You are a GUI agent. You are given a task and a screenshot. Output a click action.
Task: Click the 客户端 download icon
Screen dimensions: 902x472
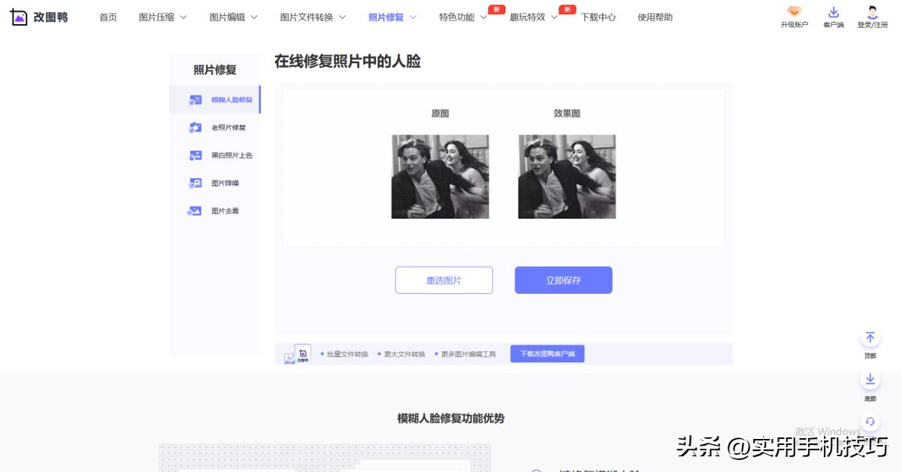(833, 11)
